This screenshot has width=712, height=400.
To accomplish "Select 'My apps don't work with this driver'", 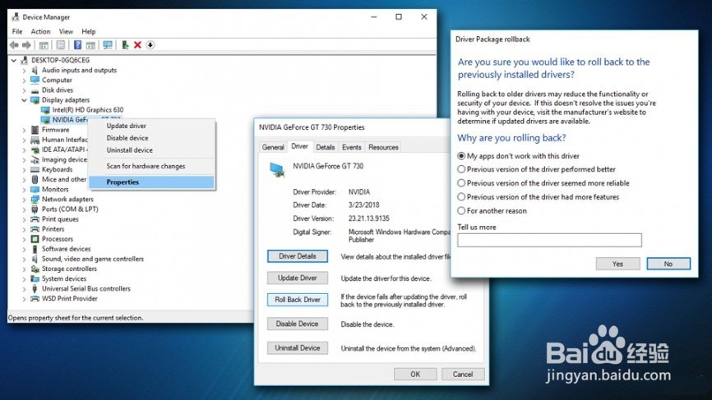I will (461, 155).
